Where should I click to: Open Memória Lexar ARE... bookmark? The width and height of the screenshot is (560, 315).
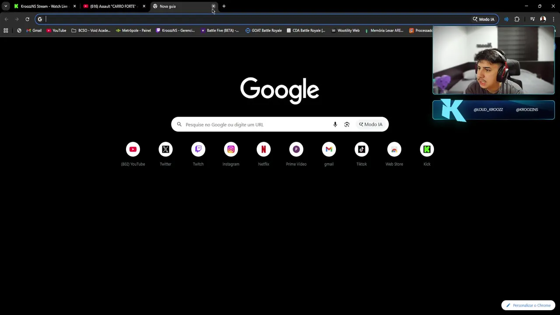[x=384, y=31]
